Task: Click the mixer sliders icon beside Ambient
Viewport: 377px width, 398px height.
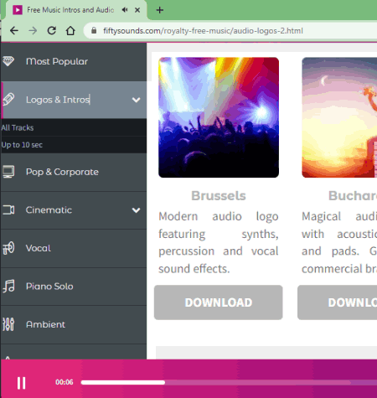Action: point(8,324)
